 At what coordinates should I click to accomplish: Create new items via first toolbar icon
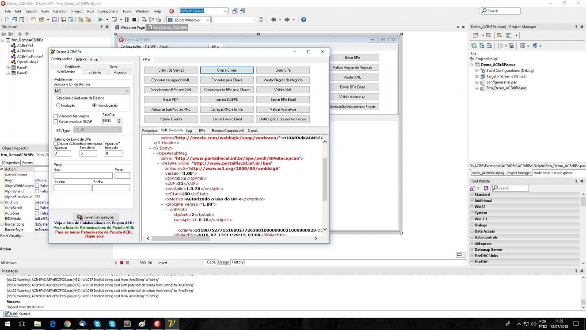pos(7,20)
